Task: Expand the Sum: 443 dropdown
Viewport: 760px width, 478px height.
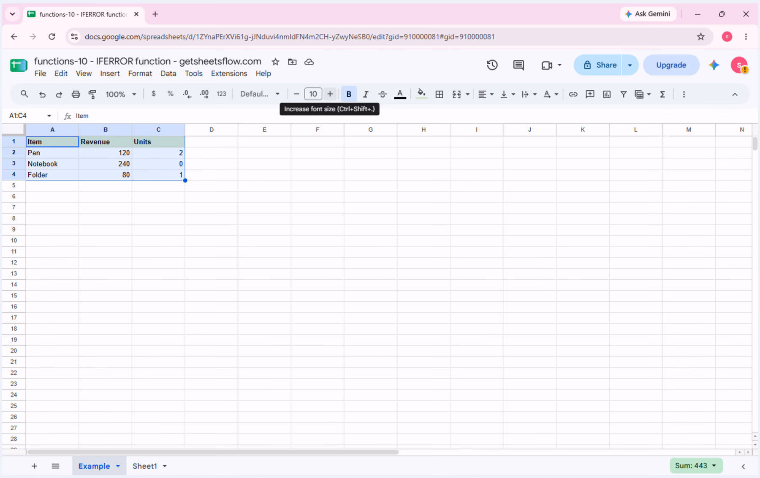Action: (696, 466)
